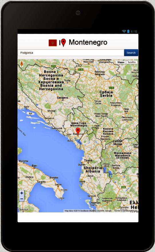
Task: Tap the Wi-Fi status icon
Action: tap(124, 31)
